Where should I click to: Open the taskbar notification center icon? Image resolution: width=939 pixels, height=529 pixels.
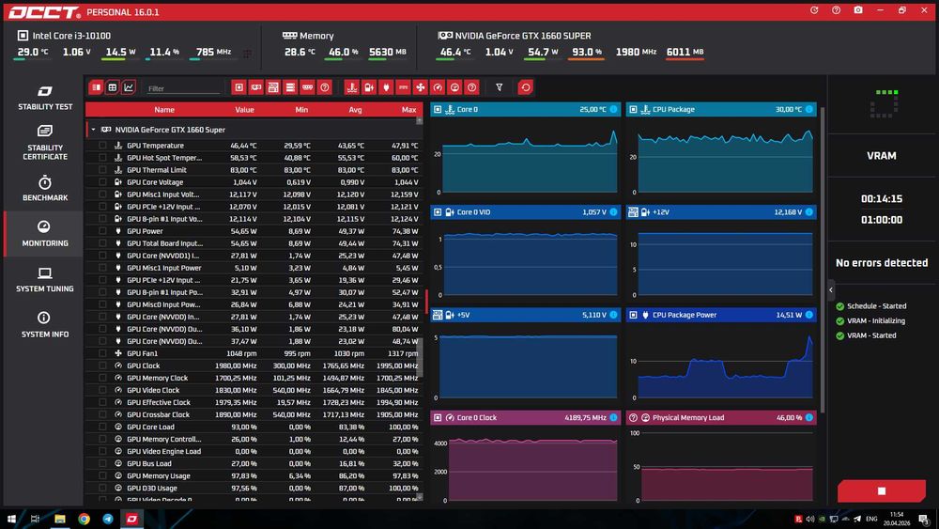coord(924,519)
